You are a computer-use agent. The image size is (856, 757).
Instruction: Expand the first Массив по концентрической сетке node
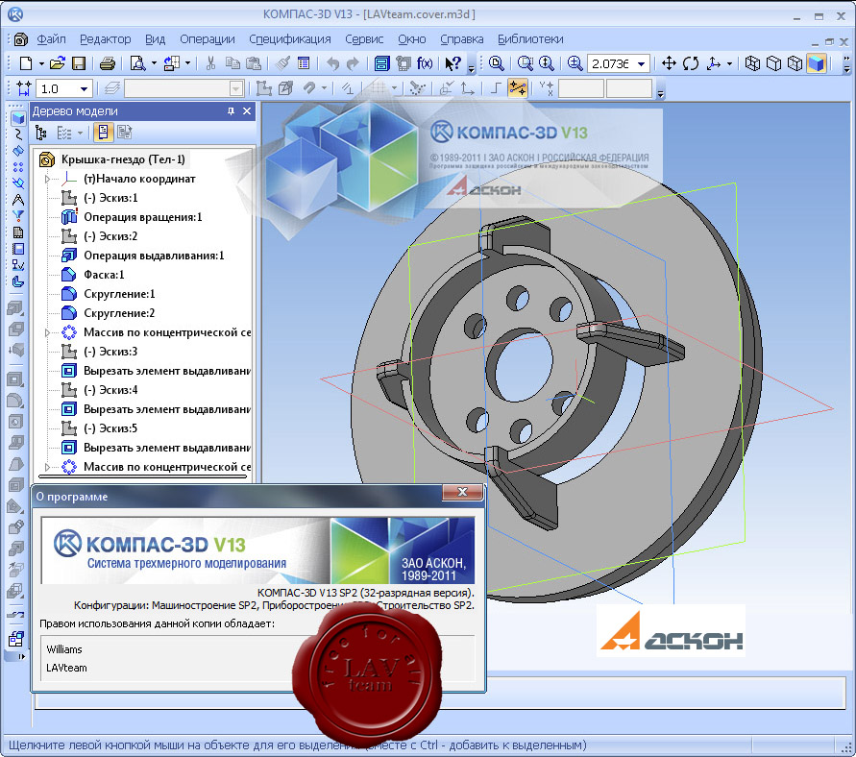coord(47,332)
